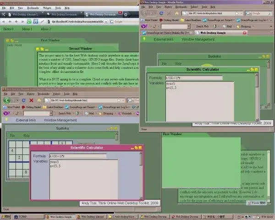This screenshot has width=275, height=220.
Task: Click the red X stop button in the alternate.html Firefox window
Action: (31, 100)
